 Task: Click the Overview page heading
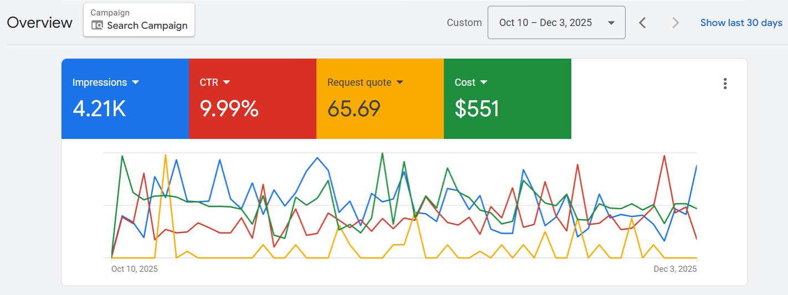[39, 23]
